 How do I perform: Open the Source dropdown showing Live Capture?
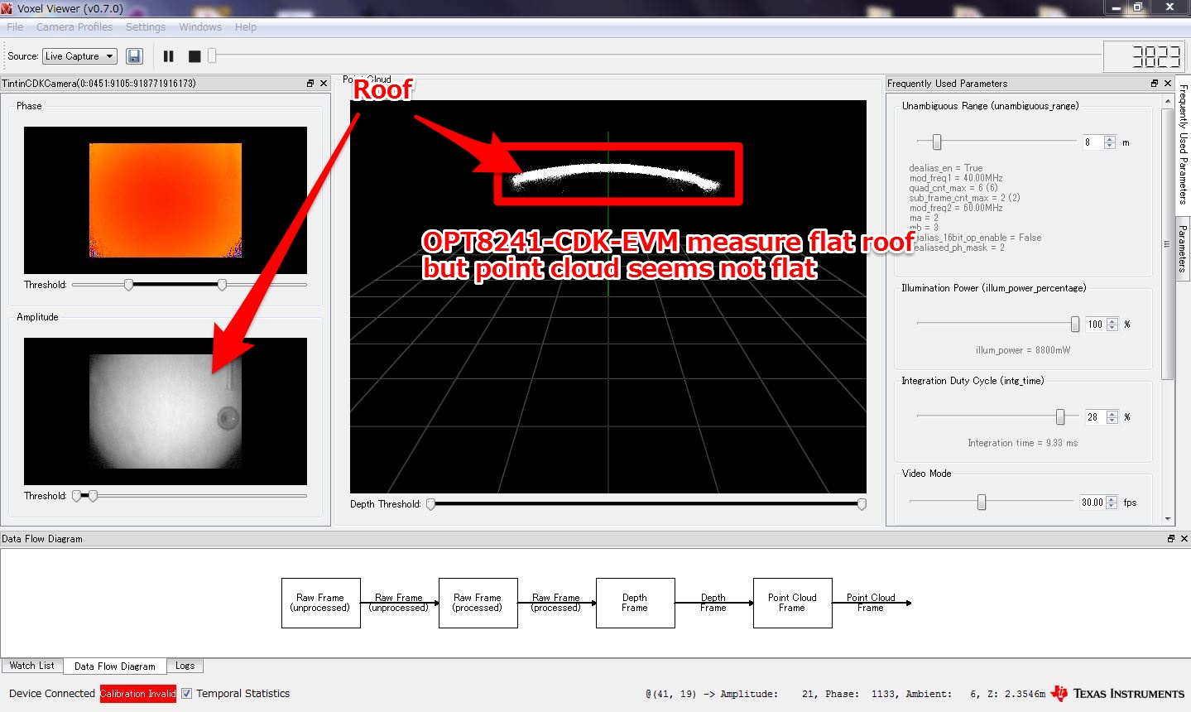click(79, 56)
